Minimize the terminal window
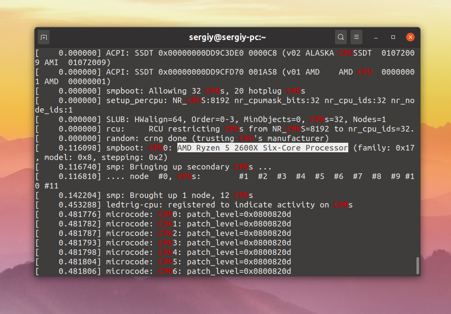 tap(375, 38)
